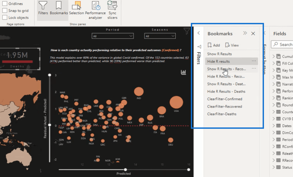Toggle the Bookmarks pane ribbon button
The width and height of the screenshot is (293, 177).
coord(59,8)
